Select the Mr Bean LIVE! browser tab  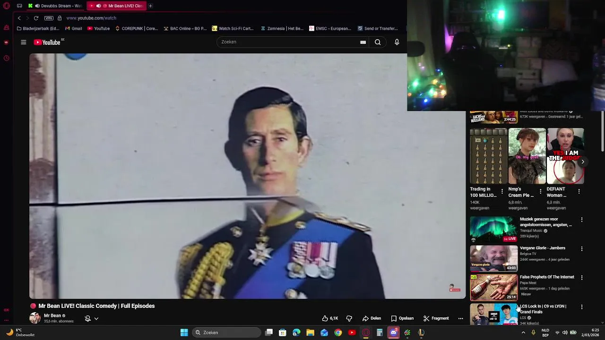[117, 6]
